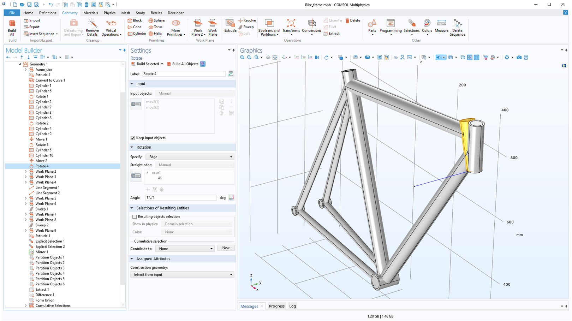Switch to the Materials ribbon tab
The height and width of the screenshot is (321, 572).
90,13
